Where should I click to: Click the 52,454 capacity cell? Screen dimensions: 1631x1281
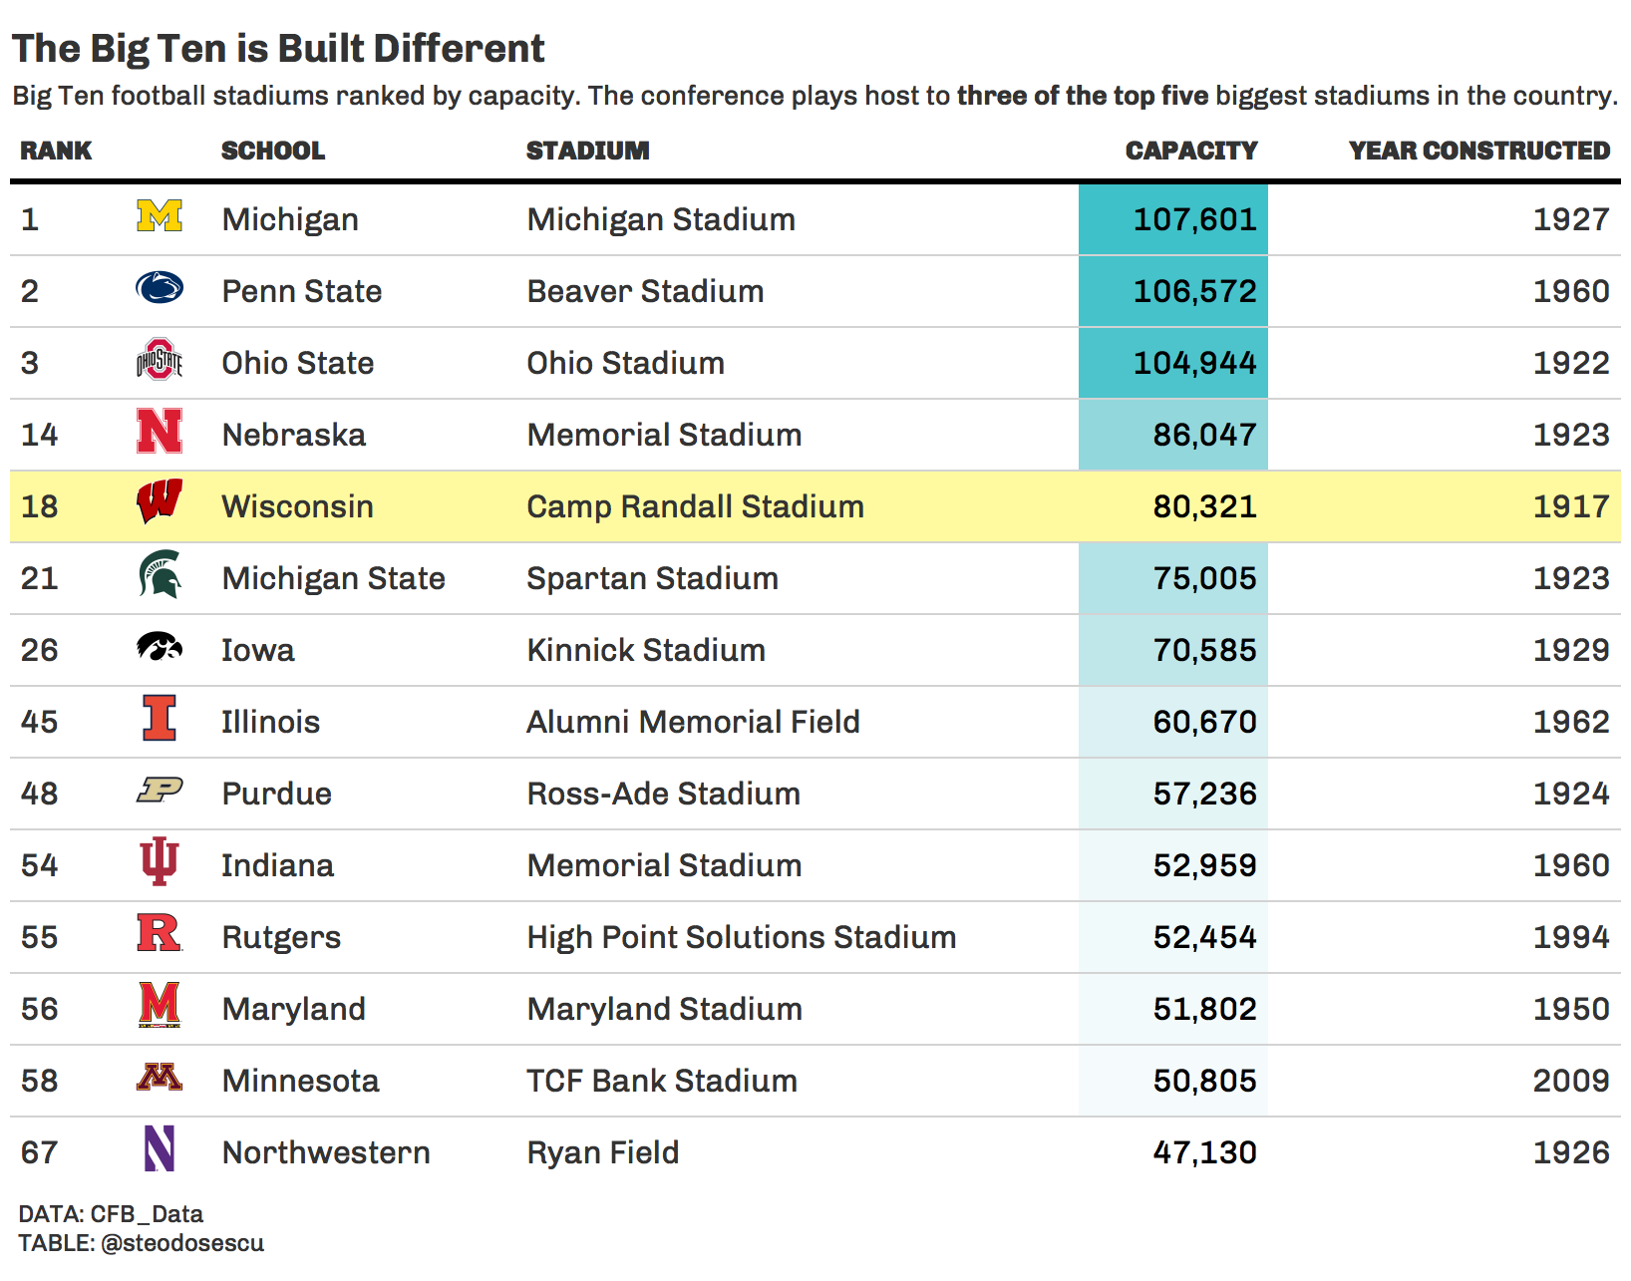[x=1173, y=937]
